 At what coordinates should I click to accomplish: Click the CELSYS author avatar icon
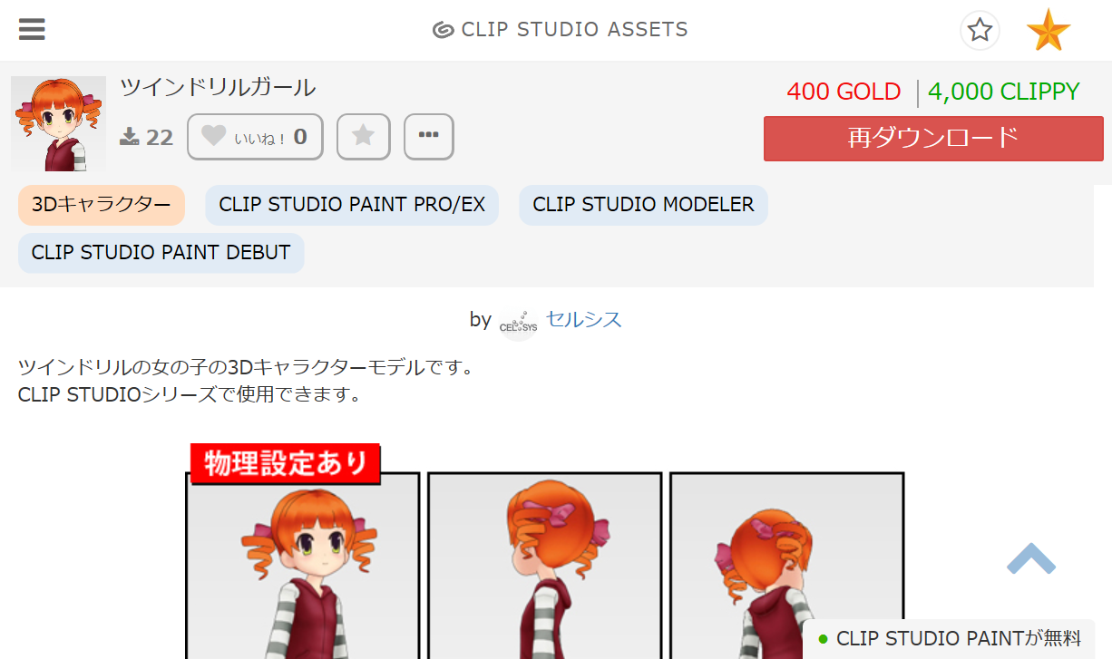pos(518,322)
